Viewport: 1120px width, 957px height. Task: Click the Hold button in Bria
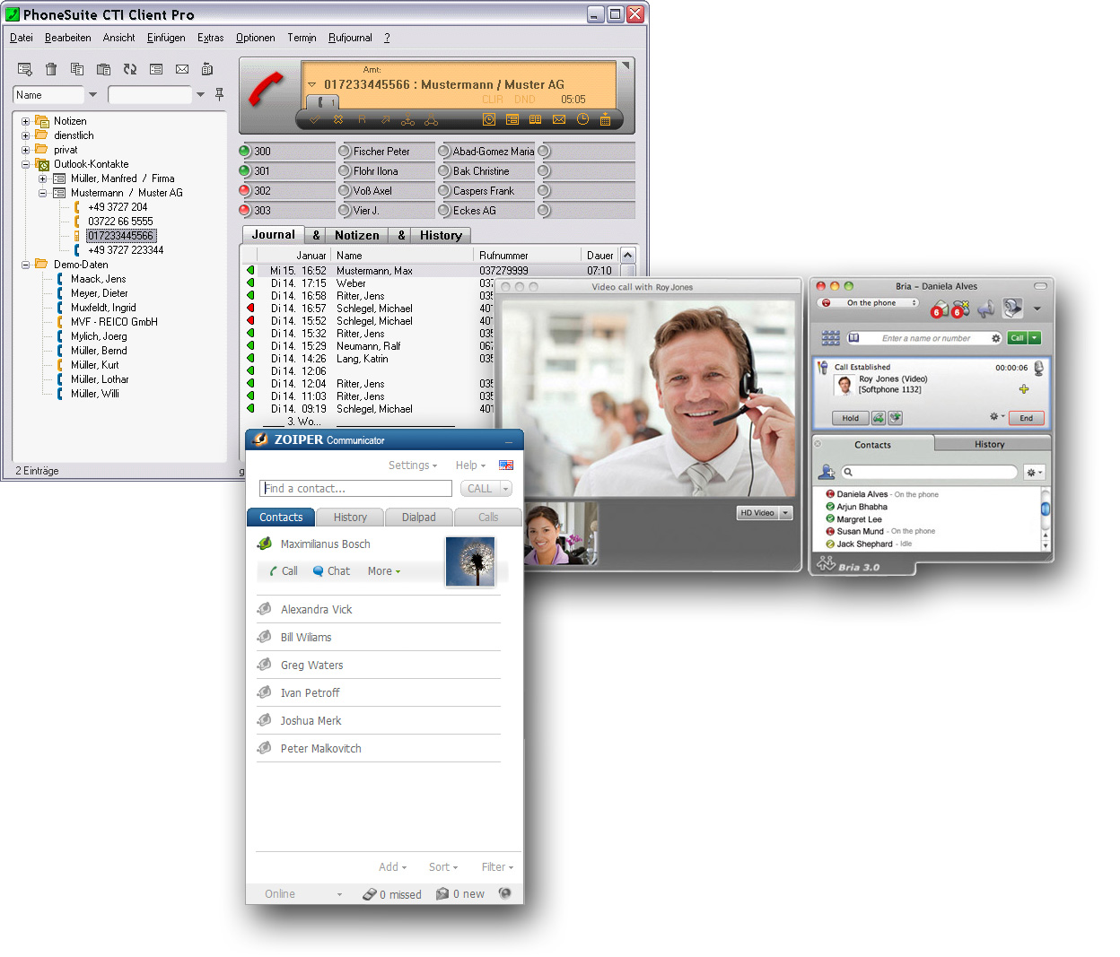click(x=850, y=418)
